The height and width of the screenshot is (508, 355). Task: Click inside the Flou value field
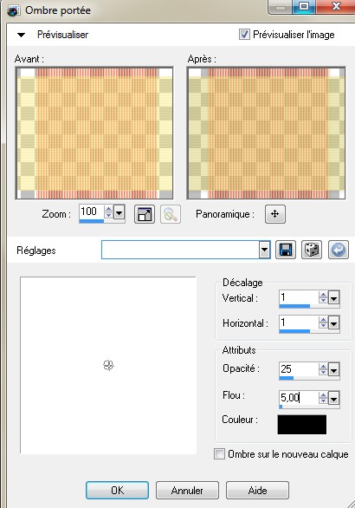pyautogui.click(x=299, y=398)
